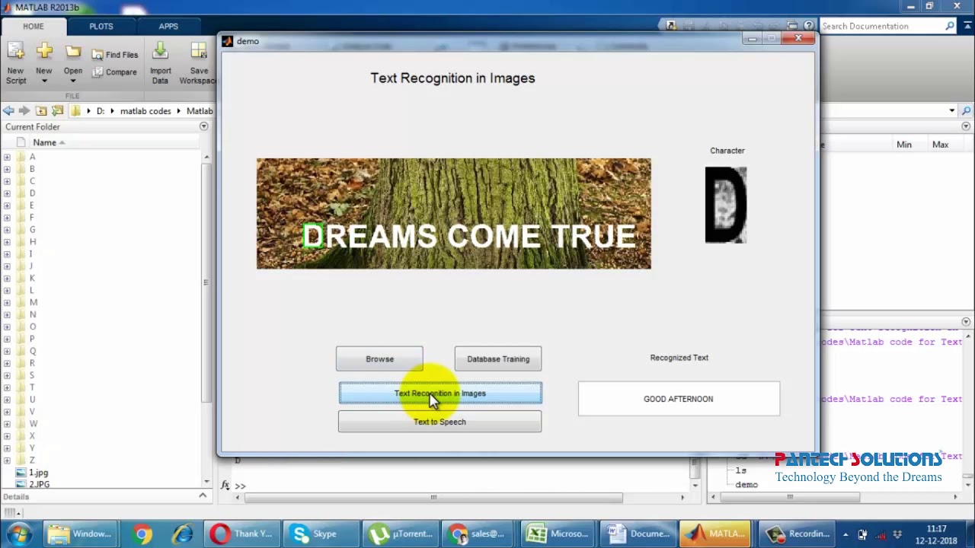The height and width of the screenshot is (548, 975).
Task: Open Internet Explorer from taskbar
Action: [182, 534]
